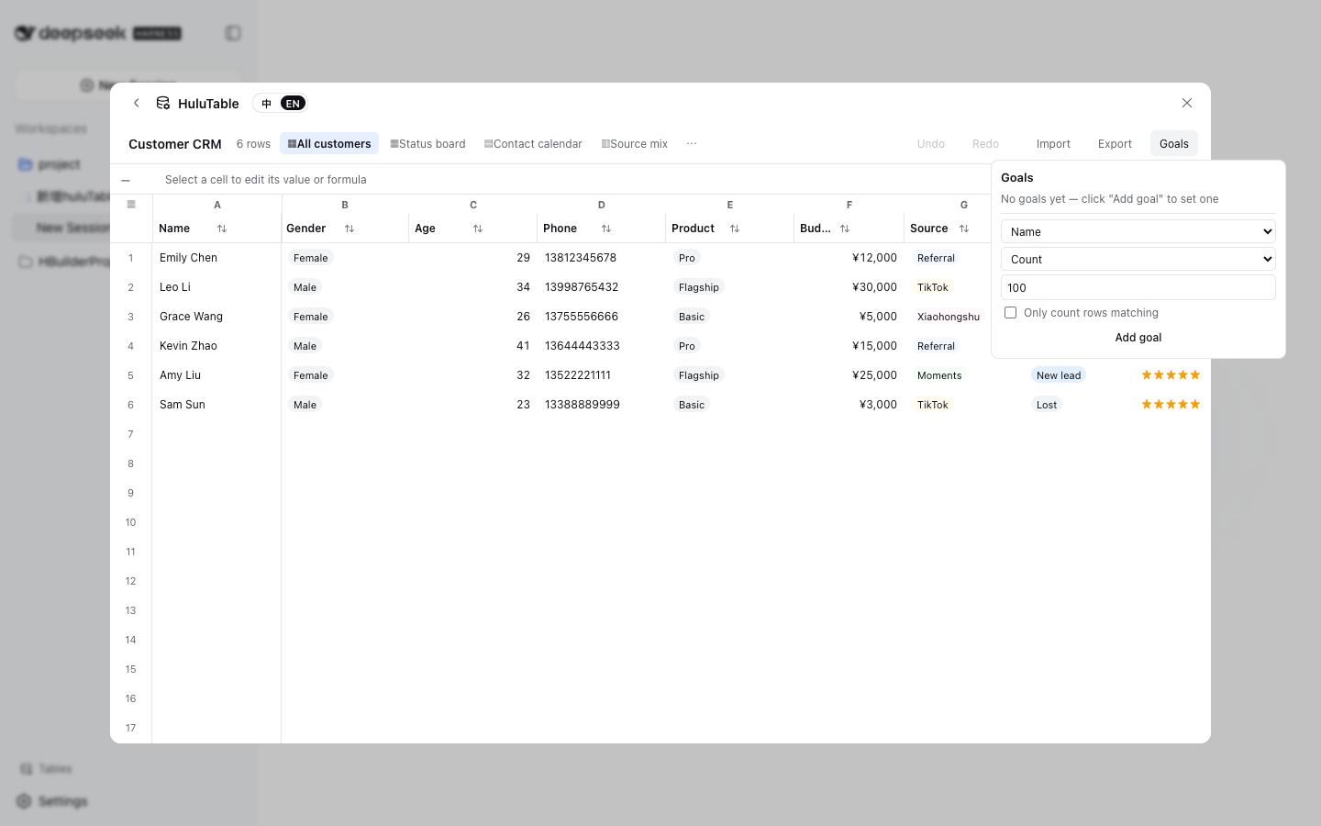Go back using the left chevron arrow
Screen dimensions: 1321x826
(x=137, y=103)
